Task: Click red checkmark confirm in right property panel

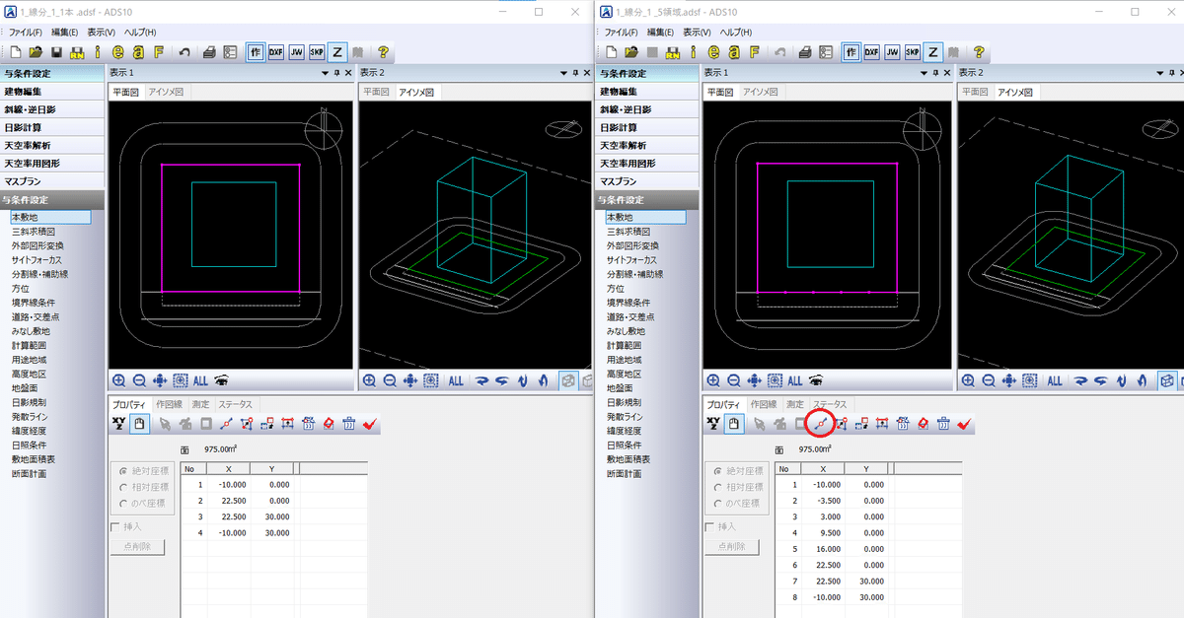Action: click(x=964, y=424)
